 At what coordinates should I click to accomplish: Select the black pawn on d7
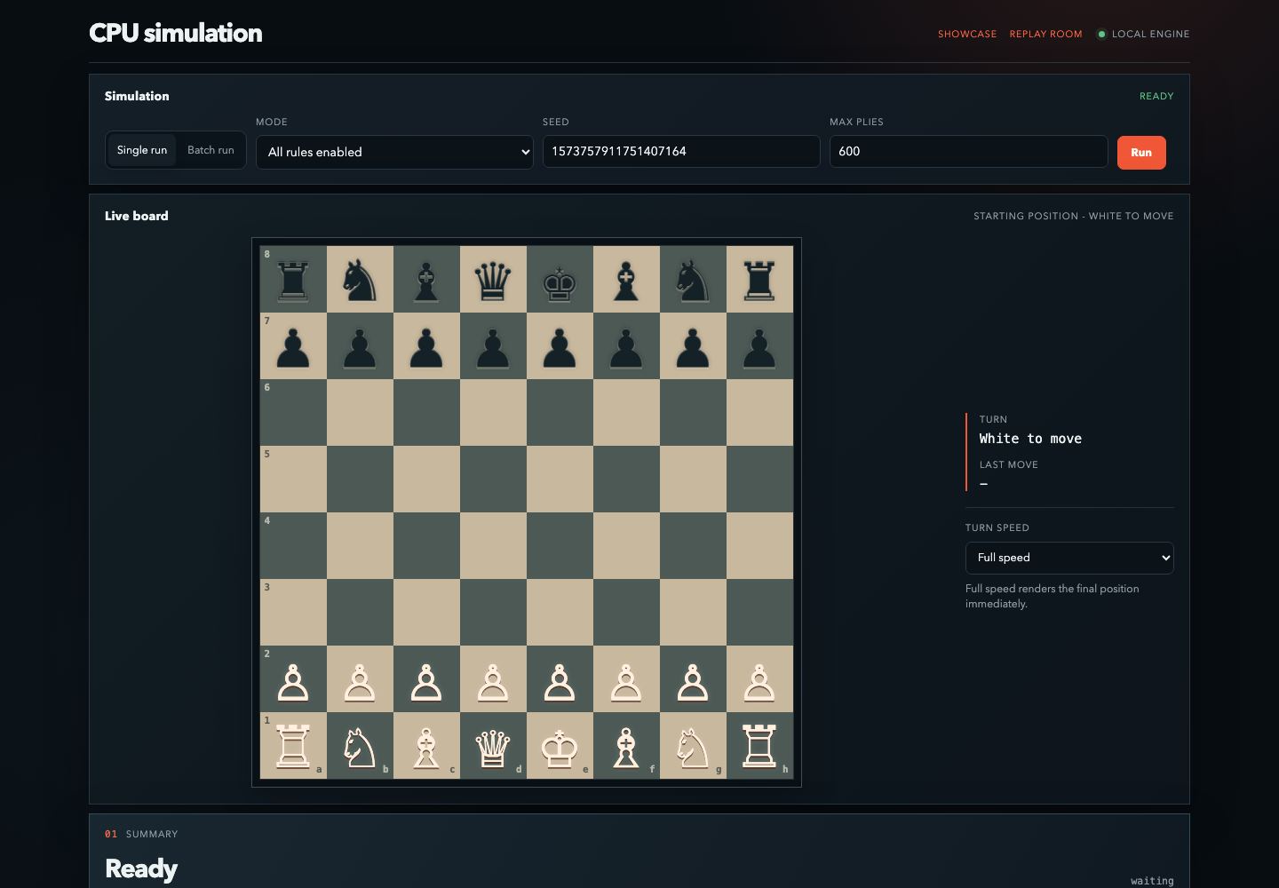[x=493, y=346]
